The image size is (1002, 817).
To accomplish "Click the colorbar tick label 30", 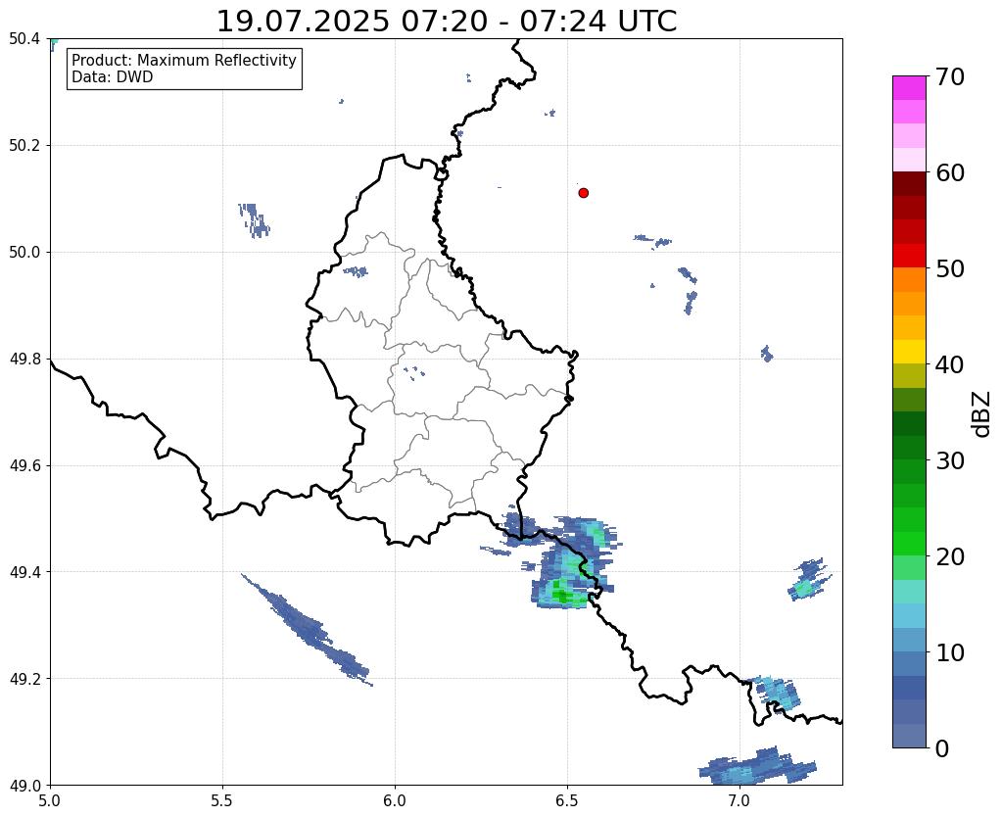I will pos(949,460).
